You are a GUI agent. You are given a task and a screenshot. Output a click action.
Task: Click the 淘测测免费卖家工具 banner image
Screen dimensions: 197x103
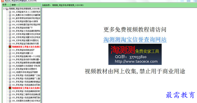point(135,54)
